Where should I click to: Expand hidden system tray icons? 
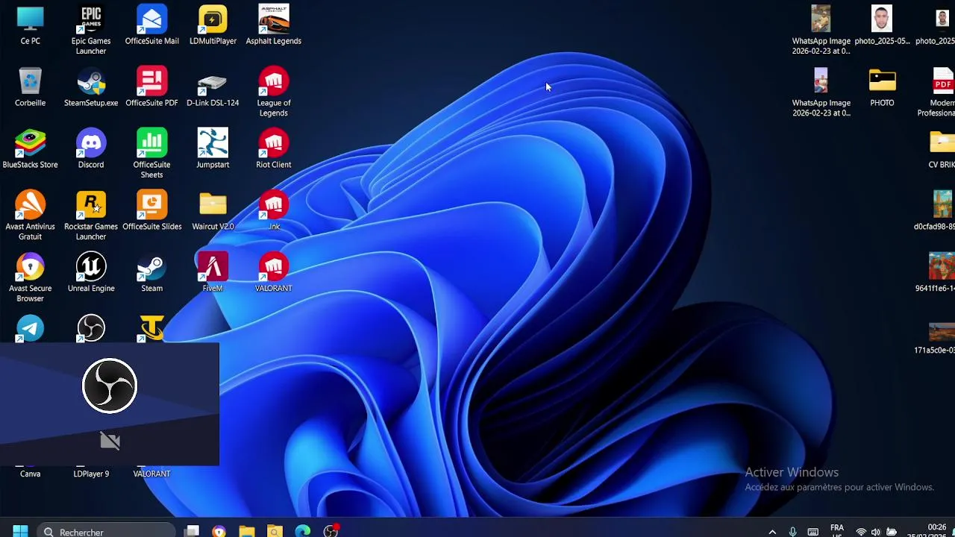[772, 532]
